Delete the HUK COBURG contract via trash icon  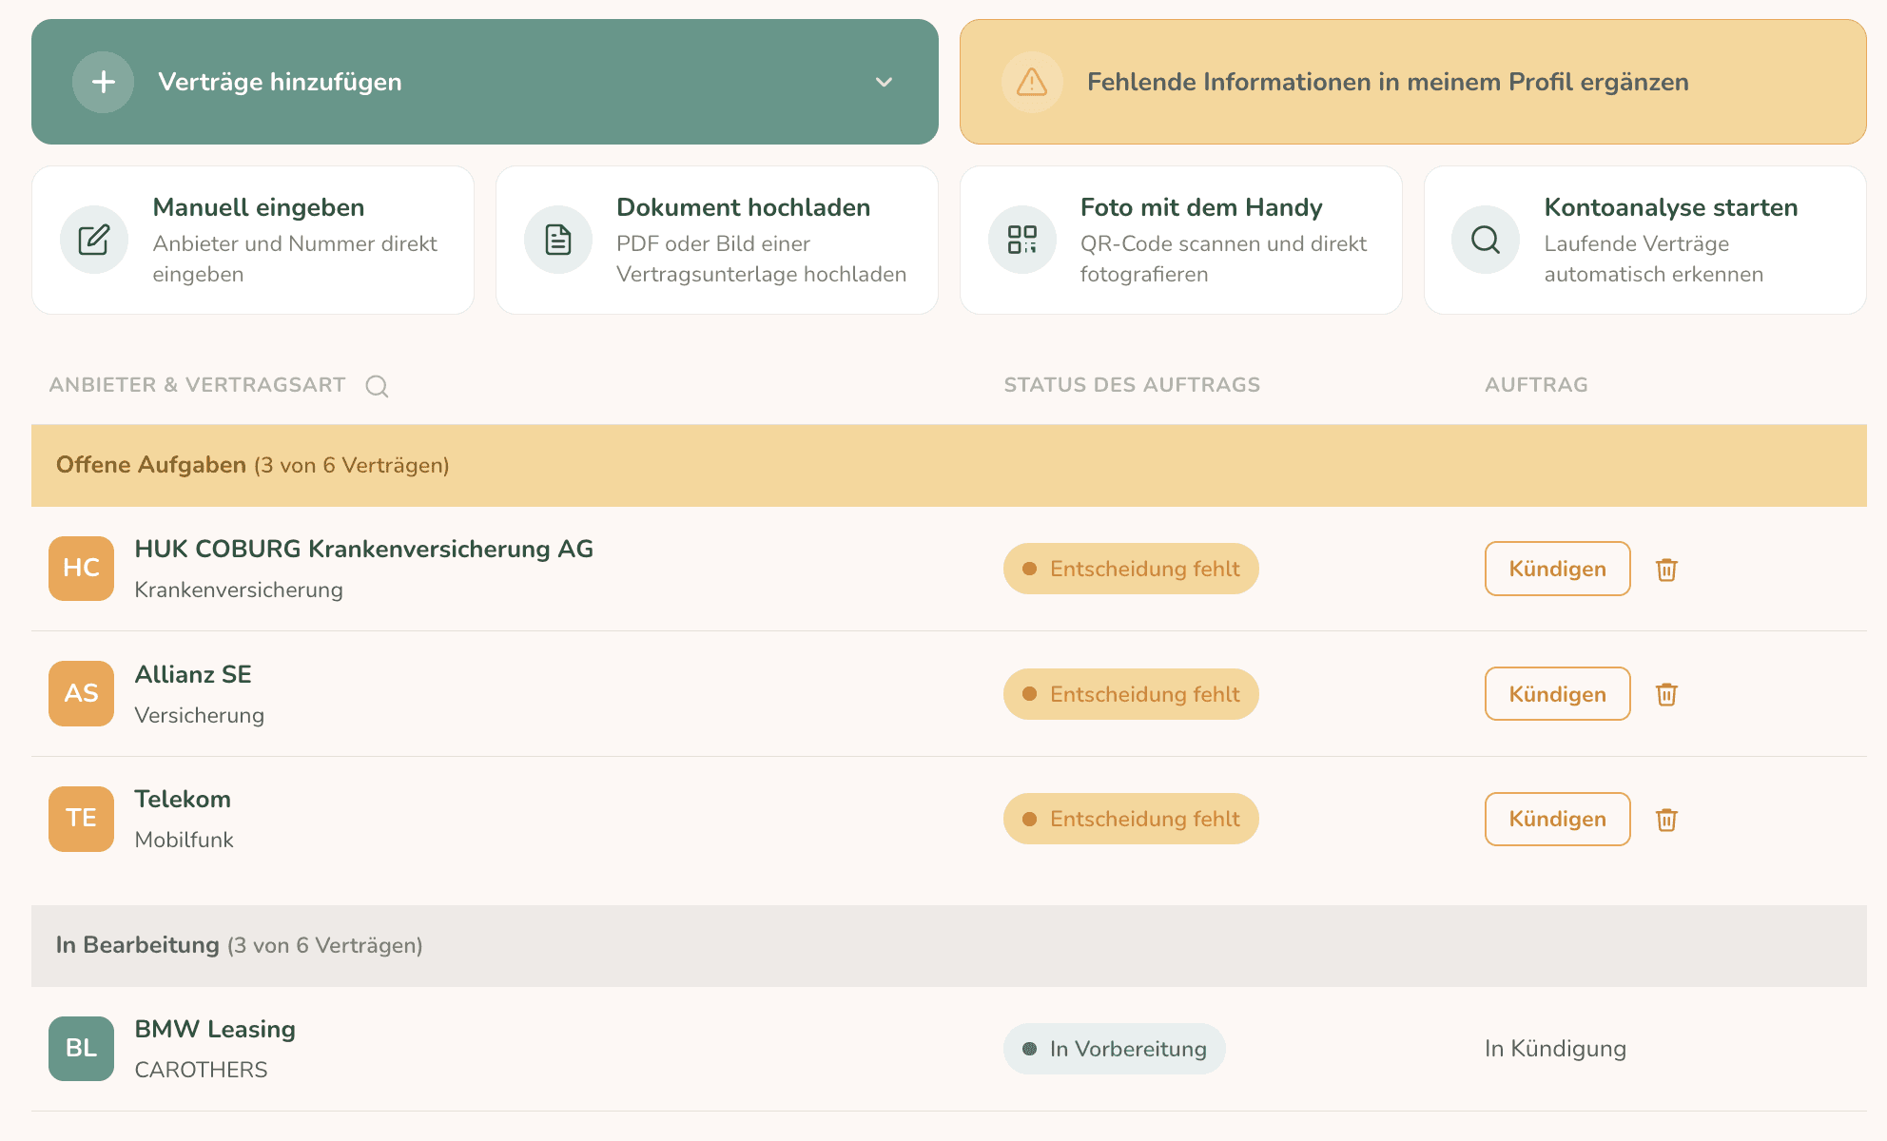coord(1666,570)
